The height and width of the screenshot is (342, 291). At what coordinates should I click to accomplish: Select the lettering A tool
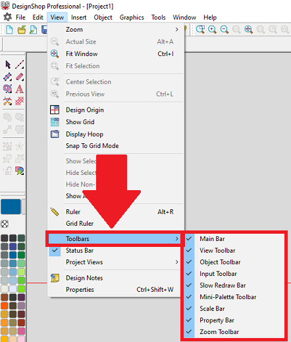tap(19, 89)
